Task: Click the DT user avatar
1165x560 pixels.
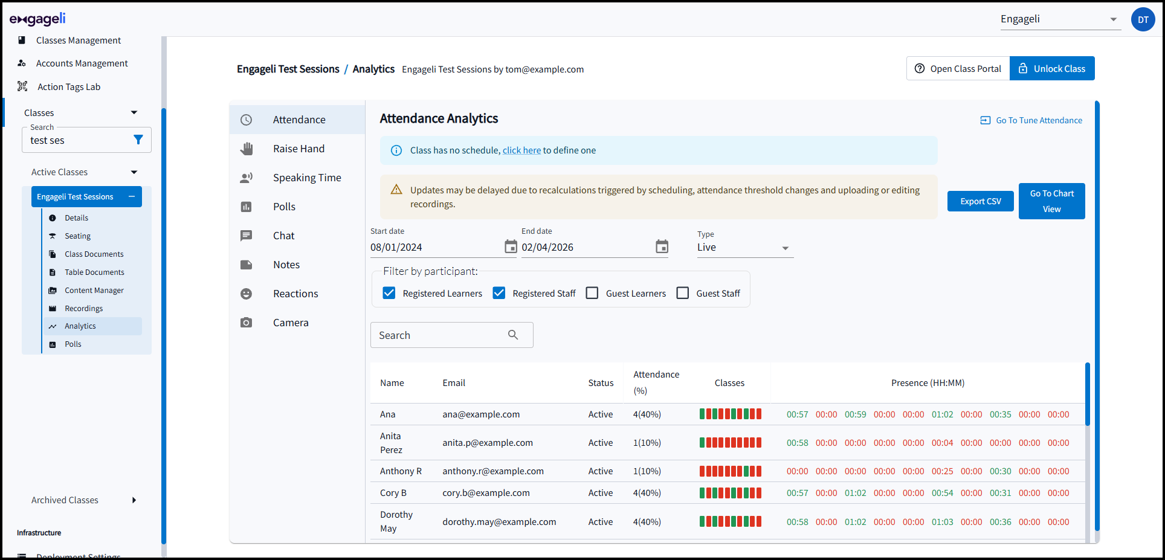Action: [x=1143, y=19]
